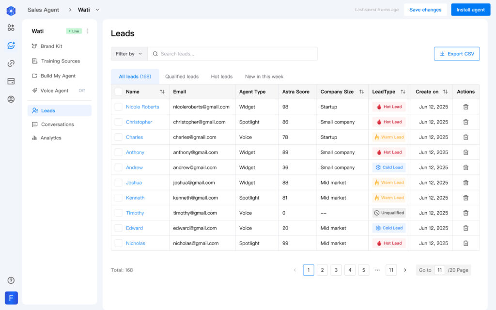Click the billing card icon in left rail

pos(11,81)
